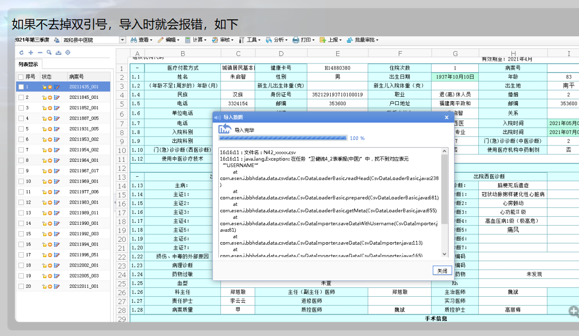This screenshot has width=579, height=336.
Task: Click the plus (add record) icon
Action: pos(31,53)
